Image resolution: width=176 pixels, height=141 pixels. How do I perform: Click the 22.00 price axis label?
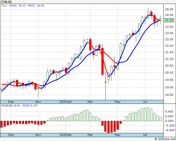click(x=169, y=46)
